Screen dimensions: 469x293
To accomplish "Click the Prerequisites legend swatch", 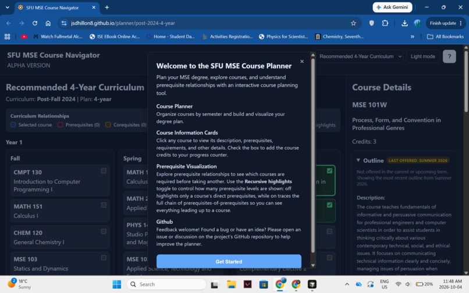I will [x=60, y=124].
